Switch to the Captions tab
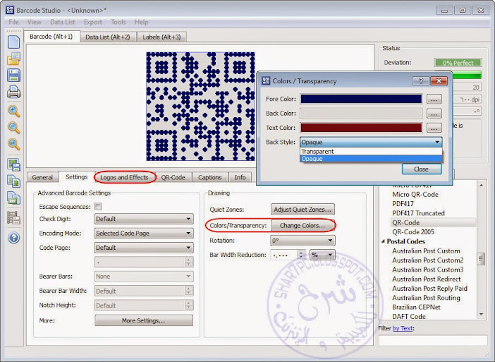This screenshot has height=362, width=495. (x=209, y=178)
